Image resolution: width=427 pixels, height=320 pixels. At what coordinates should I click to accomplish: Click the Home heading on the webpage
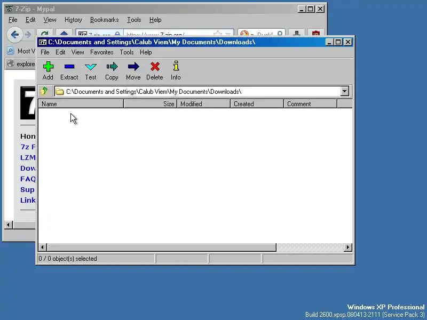pyautogui.click(x=28, y=136)
